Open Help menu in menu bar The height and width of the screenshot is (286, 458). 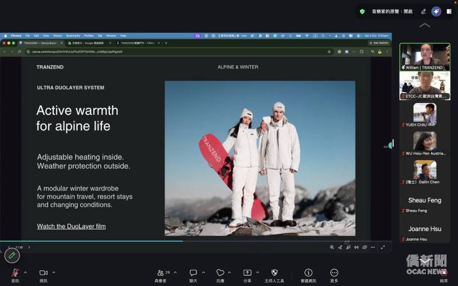pos(123,35)
